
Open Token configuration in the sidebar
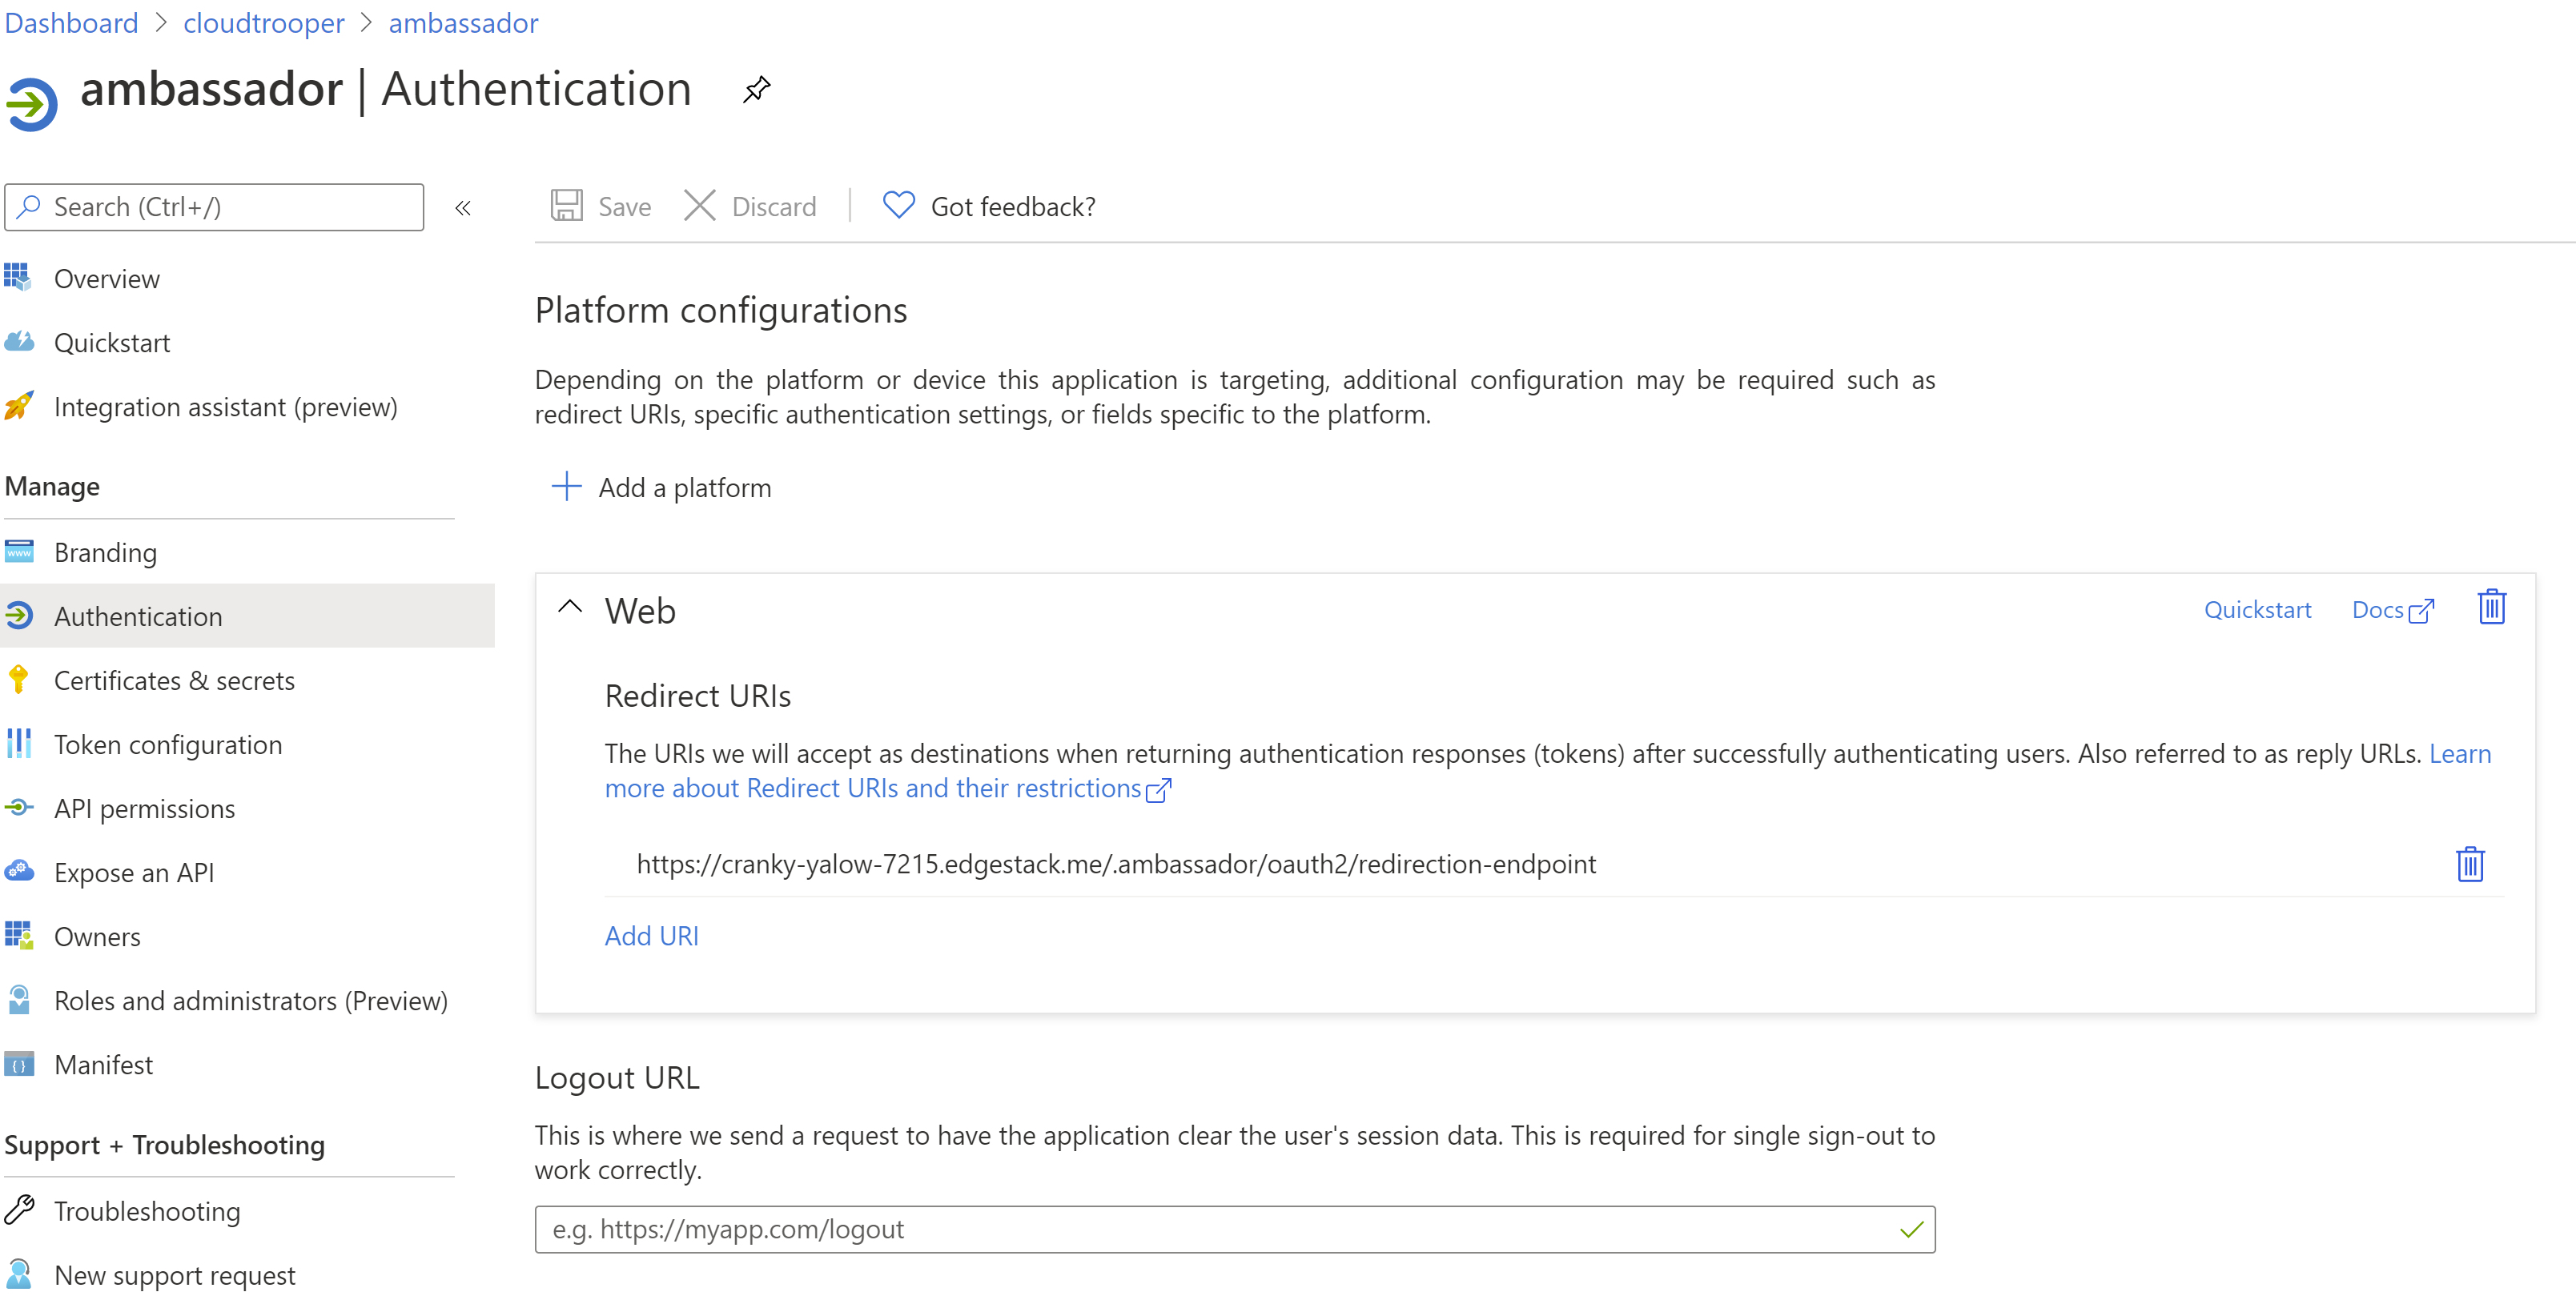(x=168, y=744)
